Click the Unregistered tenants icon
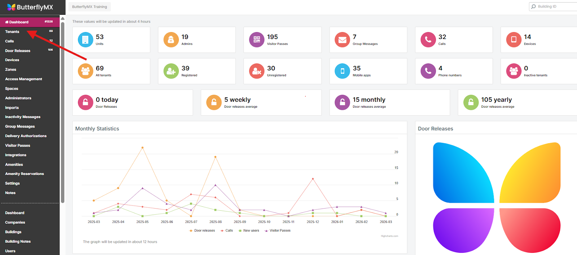Screen dimensions: 577x255 click(x=257, y=71)
